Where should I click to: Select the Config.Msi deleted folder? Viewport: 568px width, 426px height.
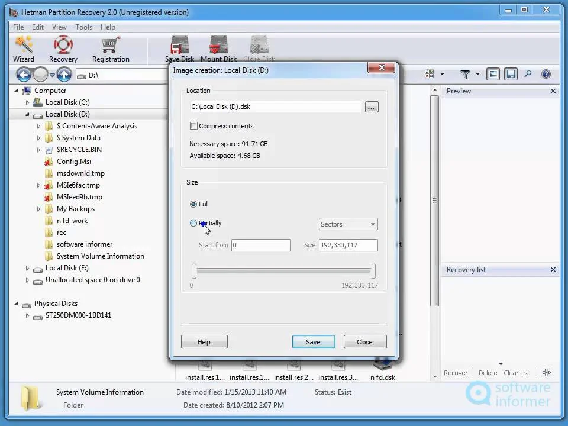pyautogui.click(x=74, y=162)
